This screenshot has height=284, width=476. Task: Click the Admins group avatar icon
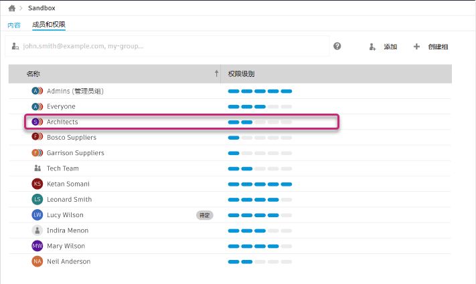click(x=37, y=91)
